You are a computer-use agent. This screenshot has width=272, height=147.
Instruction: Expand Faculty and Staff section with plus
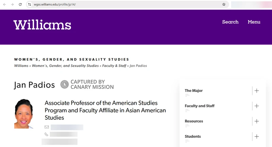pyautogui.click(x=257, y=106)
